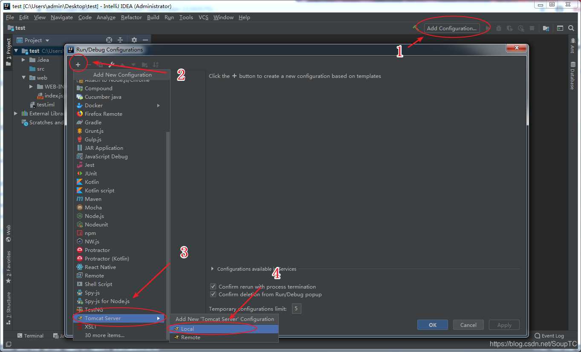Click the Apply button

tap(504, 325)
